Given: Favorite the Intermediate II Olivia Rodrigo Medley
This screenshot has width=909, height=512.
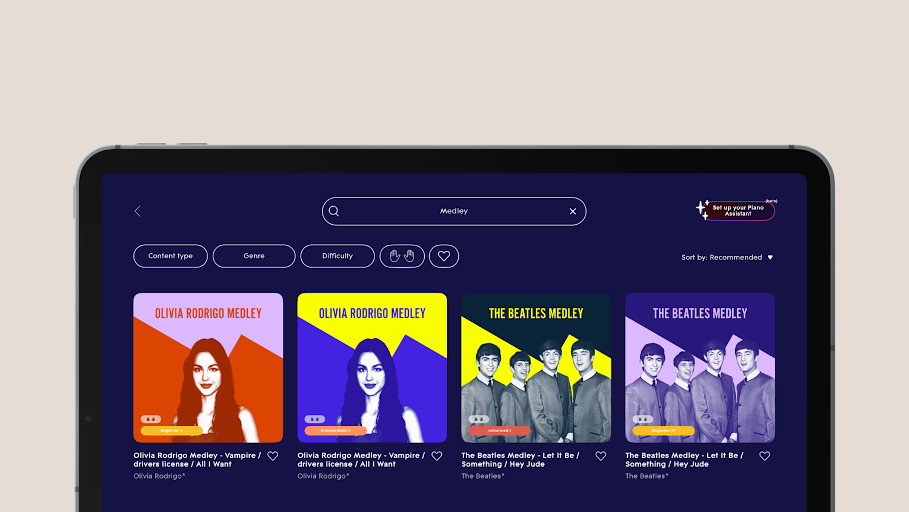Looking at the screenshot, I should 437,456.
